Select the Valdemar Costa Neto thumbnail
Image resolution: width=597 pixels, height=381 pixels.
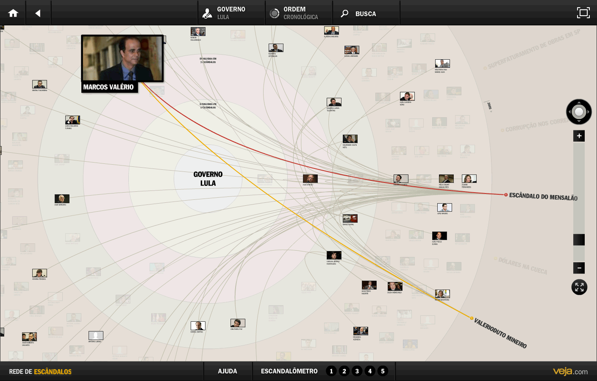[350, 139]
